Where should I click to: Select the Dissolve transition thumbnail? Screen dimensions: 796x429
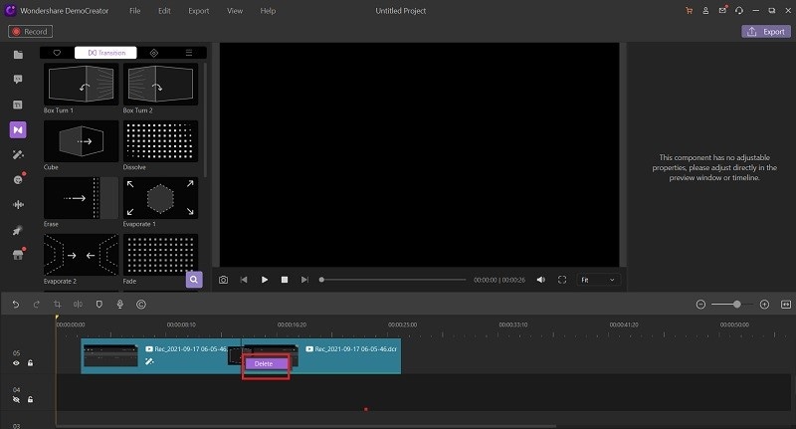(160, 141)
